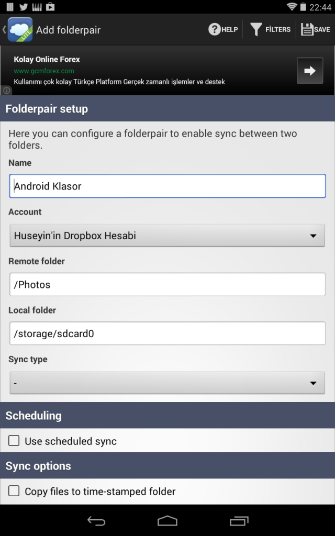Tap the Add folderpair title
This screenshot has height=536, width=335.
point(68,30)
